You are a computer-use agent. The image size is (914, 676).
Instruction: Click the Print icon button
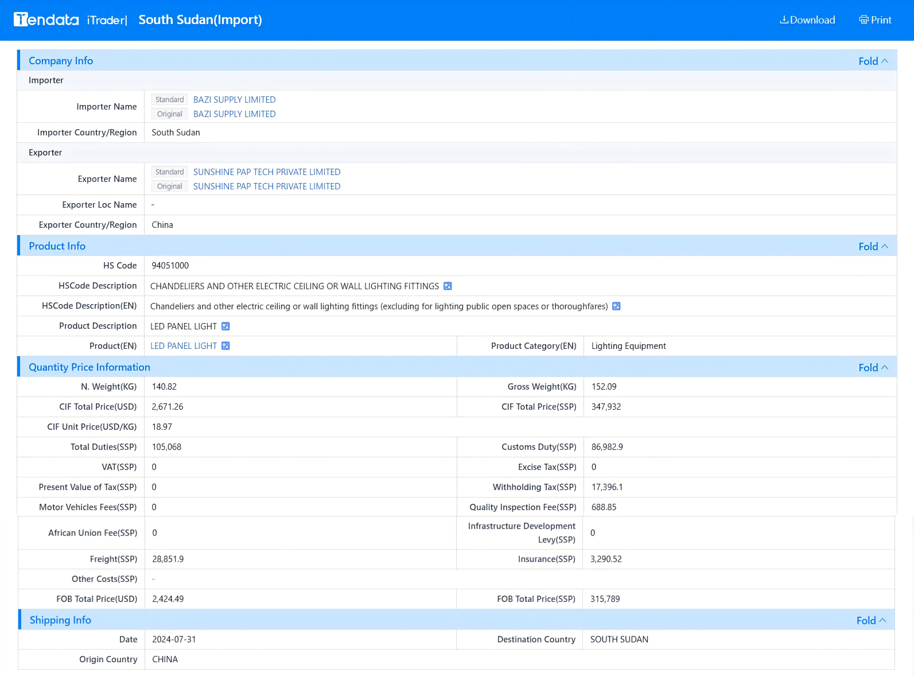click(876, 20)
